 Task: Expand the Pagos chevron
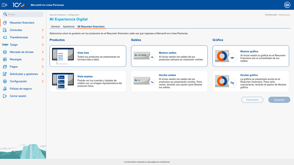[43, 67]
